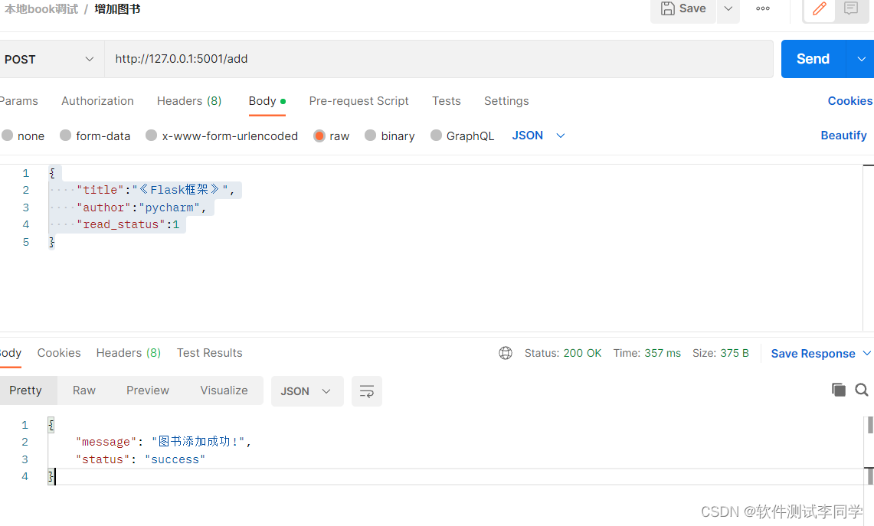Open the Test Results tab

[x=210, y=353]
